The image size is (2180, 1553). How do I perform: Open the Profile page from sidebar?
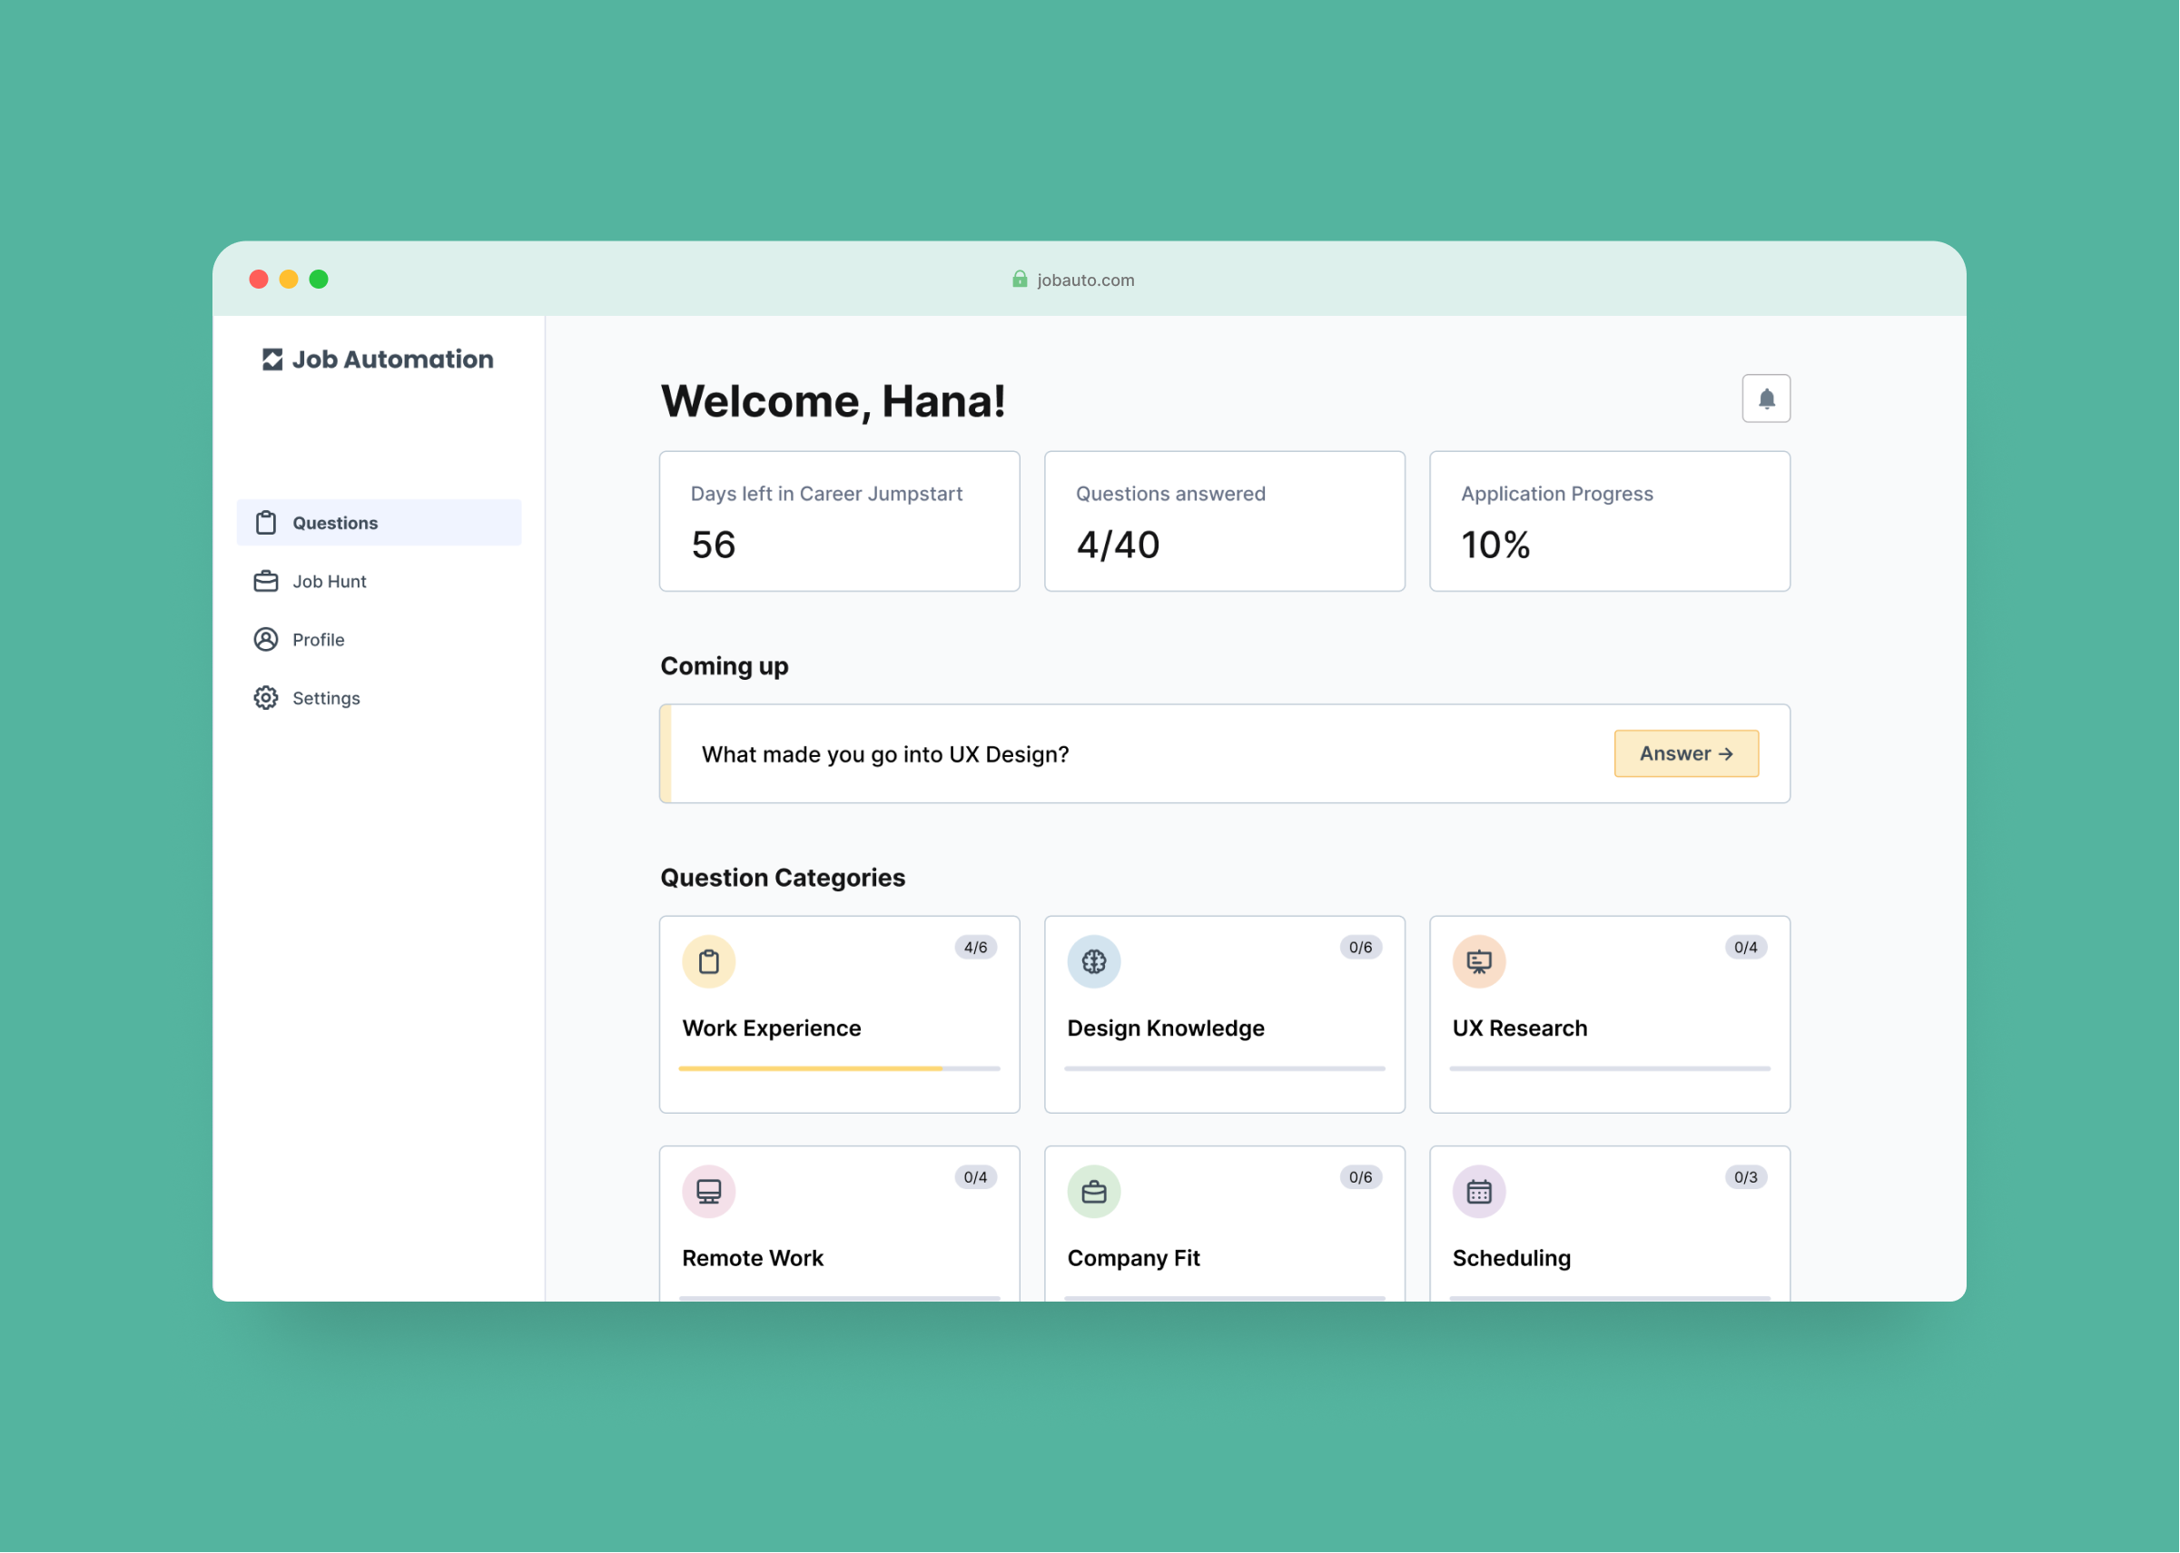[x=318, y=640]
